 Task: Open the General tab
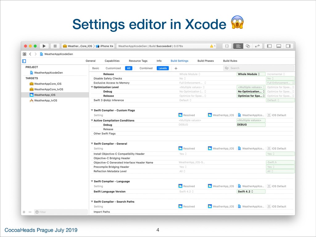[90, 61]
